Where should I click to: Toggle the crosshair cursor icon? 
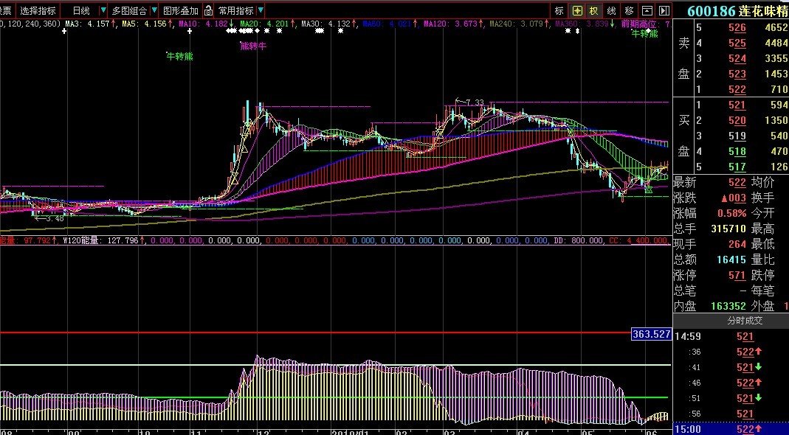point(576,10)
